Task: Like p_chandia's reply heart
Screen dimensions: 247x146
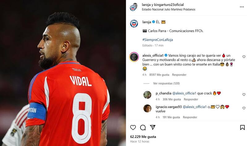Action: coord(244,94)
